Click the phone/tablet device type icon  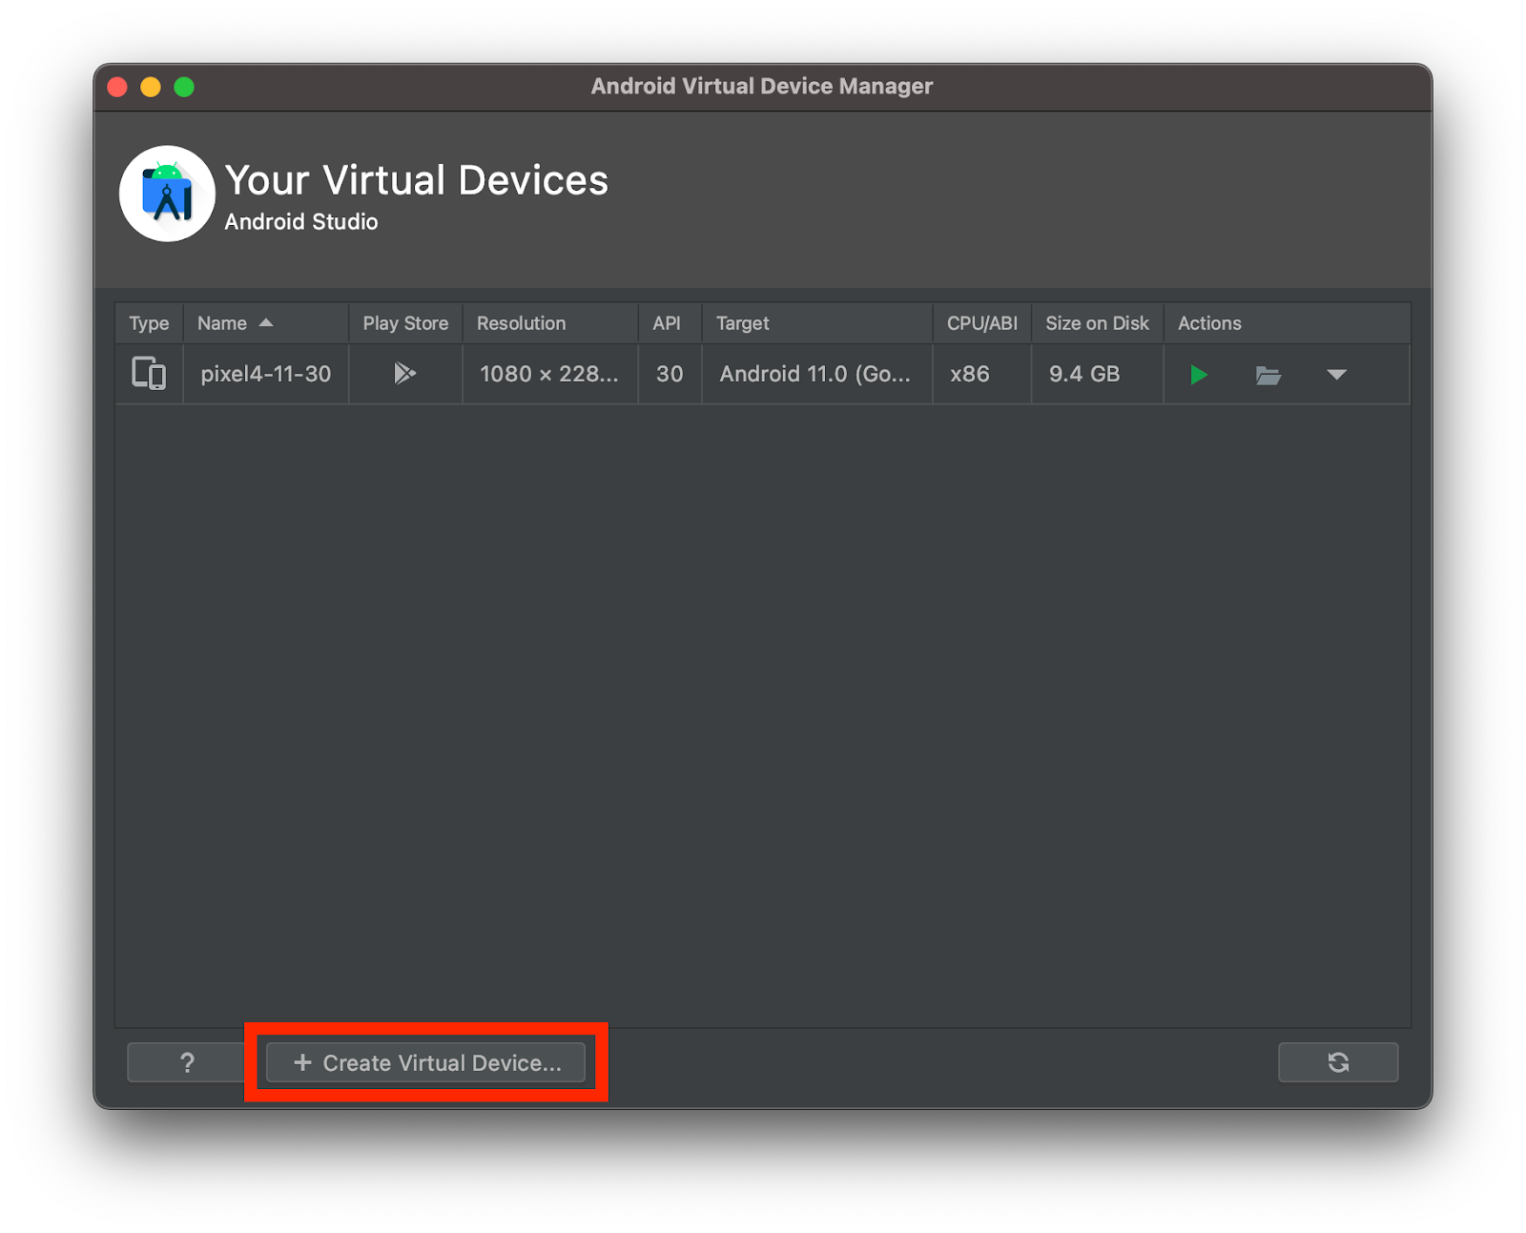click(x=149, y=373)
